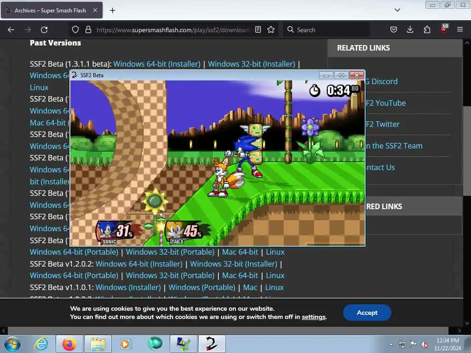Open the v1.1.0.1 Linux download link
This screenshot has height=353, width=471.
(x=274, y=287)
